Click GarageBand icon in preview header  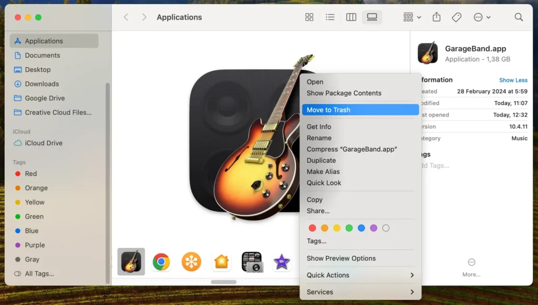(428, 53)
